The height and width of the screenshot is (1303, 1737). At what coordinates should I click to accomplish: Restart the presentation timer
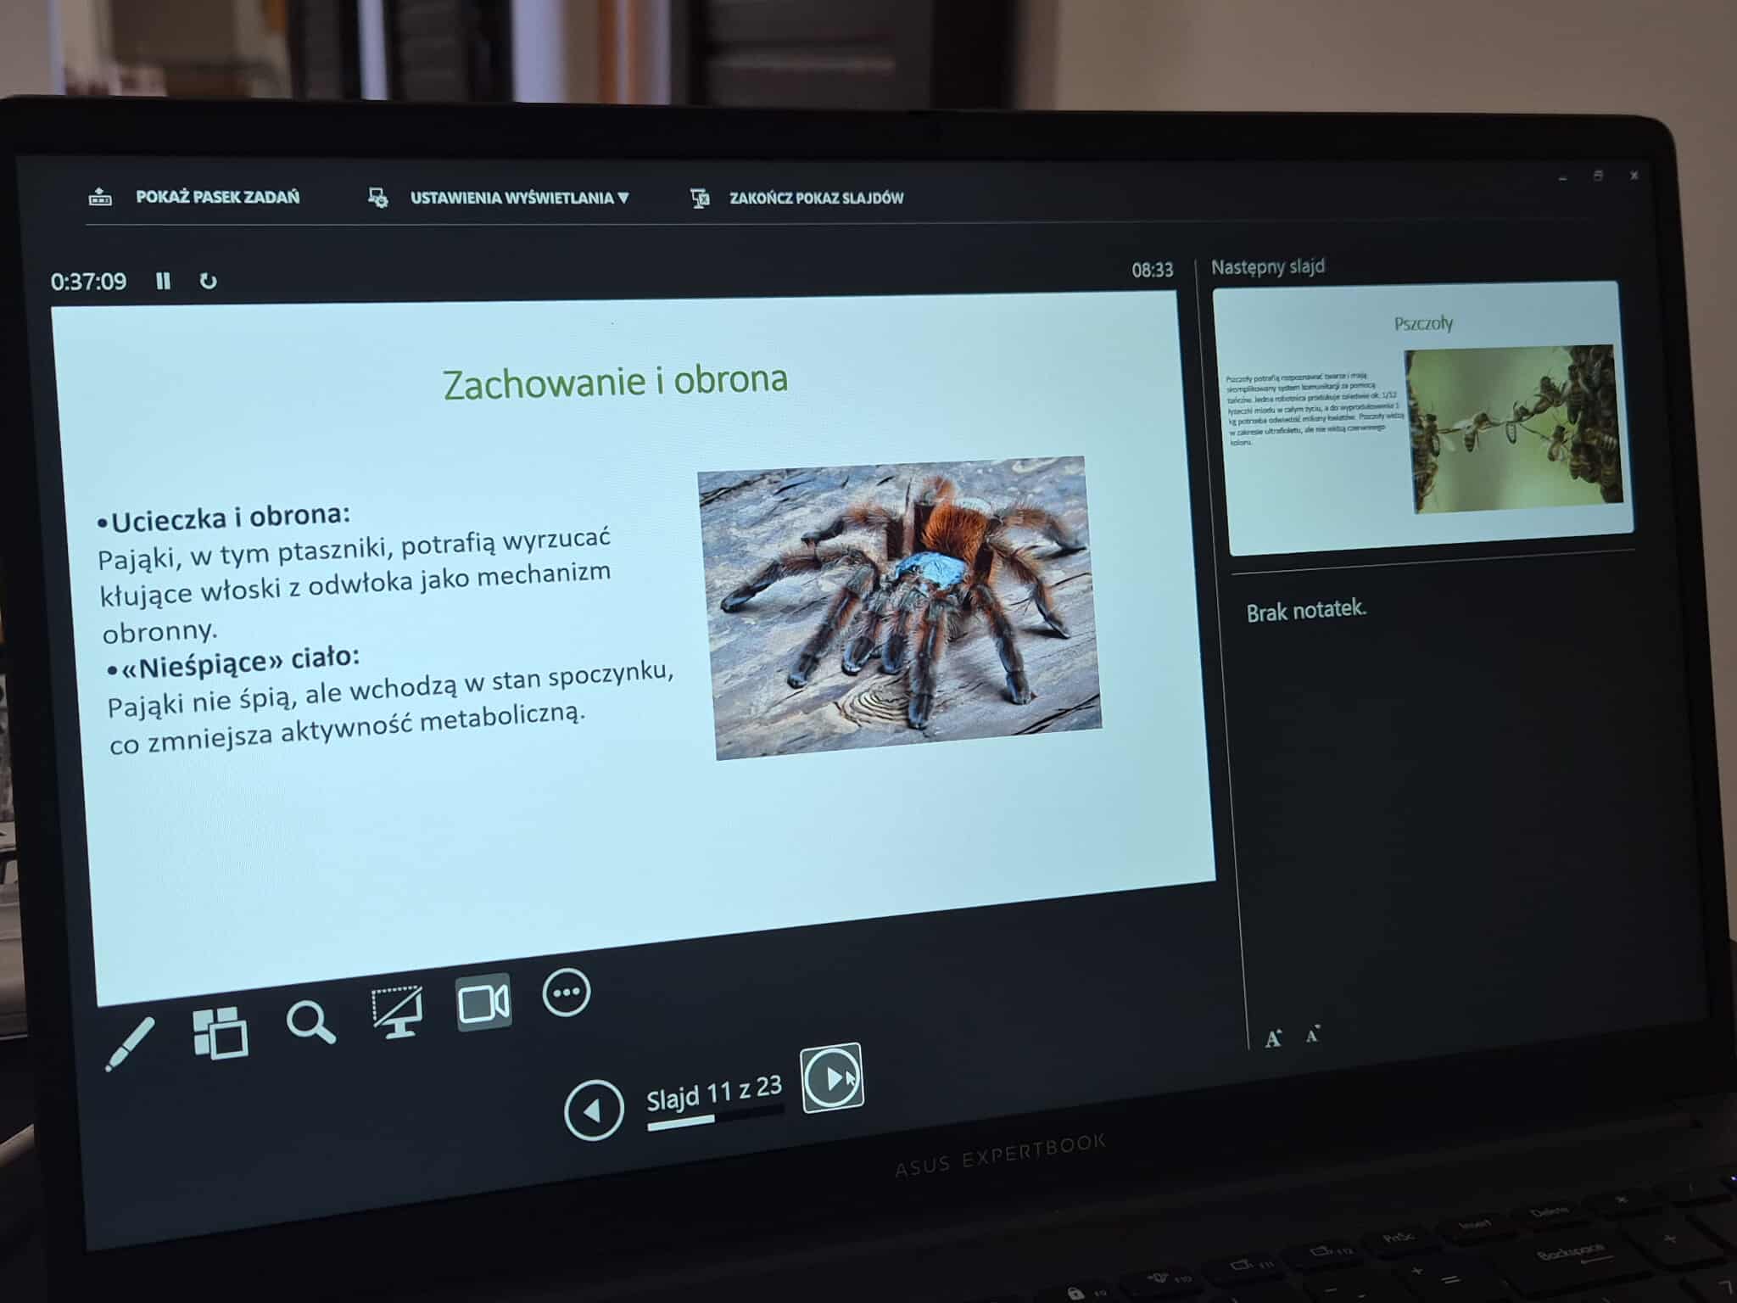[x=208, y=281]
